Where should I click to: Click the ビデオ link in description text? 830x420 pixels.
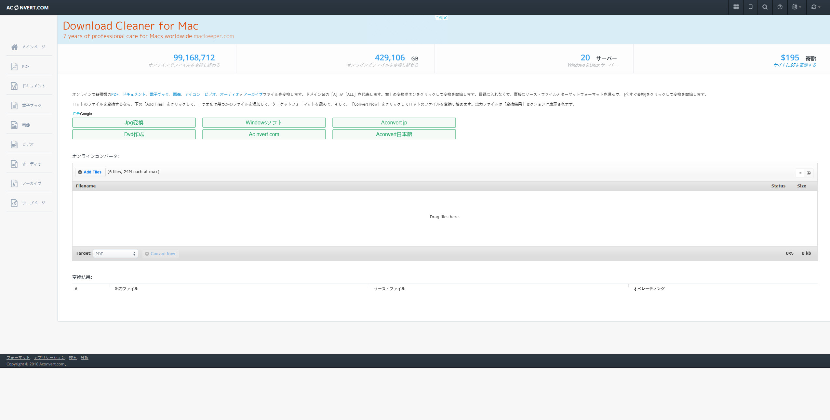tap(210, 95)
